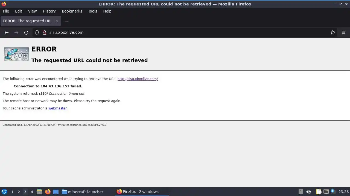Screen dimensions: 350x196
Task: Show the insecure connection padlock info
Action: coord(45,32)
